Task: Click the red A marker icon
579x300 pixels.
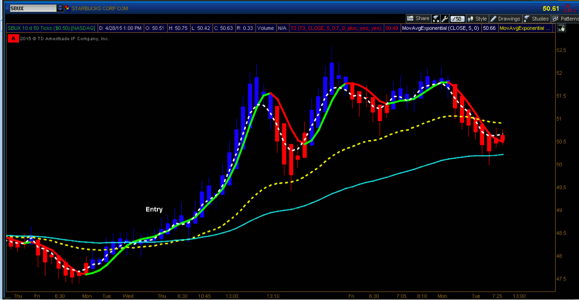Action: tap(14, 38)
